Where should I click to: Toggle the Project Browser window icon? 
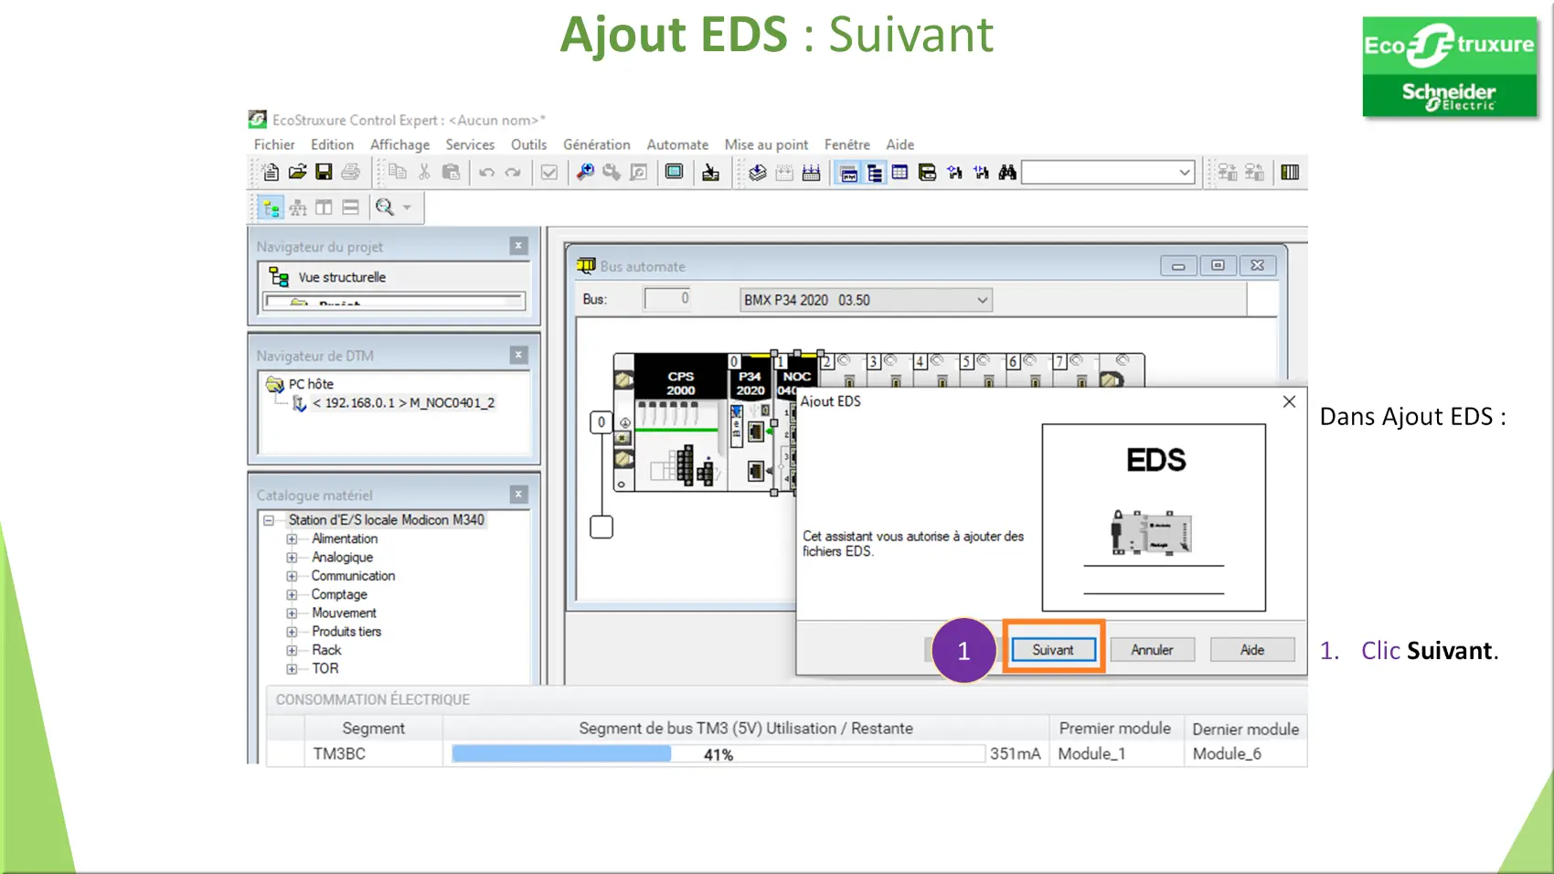848,173
